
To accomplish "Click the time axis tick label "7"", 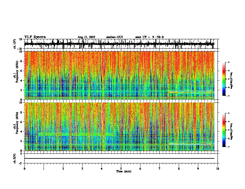I will tap(160, 169).
